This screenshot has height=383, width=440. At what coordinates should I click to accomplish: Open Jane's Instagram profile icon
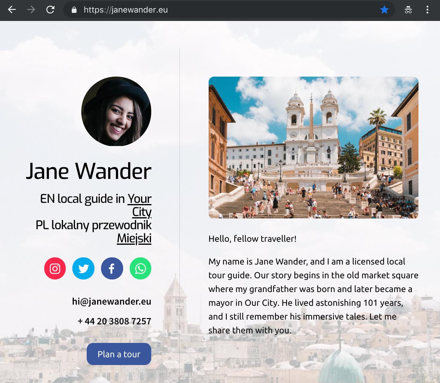[x=55, y=268]
